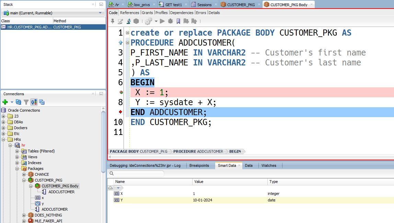Go to next bookmark icon
The image size is (394, 223).
click(186, 21)
